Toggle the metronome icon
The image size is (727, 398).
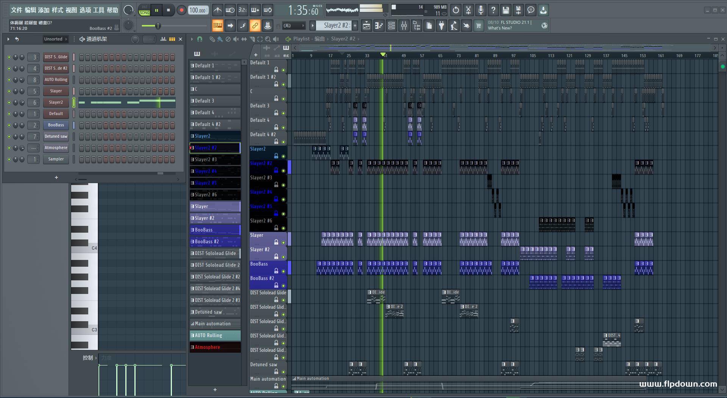coord(218,10)
